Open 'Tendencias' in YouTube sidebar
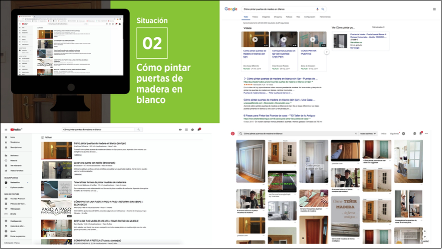Screen dimensions: 442x249 [16, 142]
